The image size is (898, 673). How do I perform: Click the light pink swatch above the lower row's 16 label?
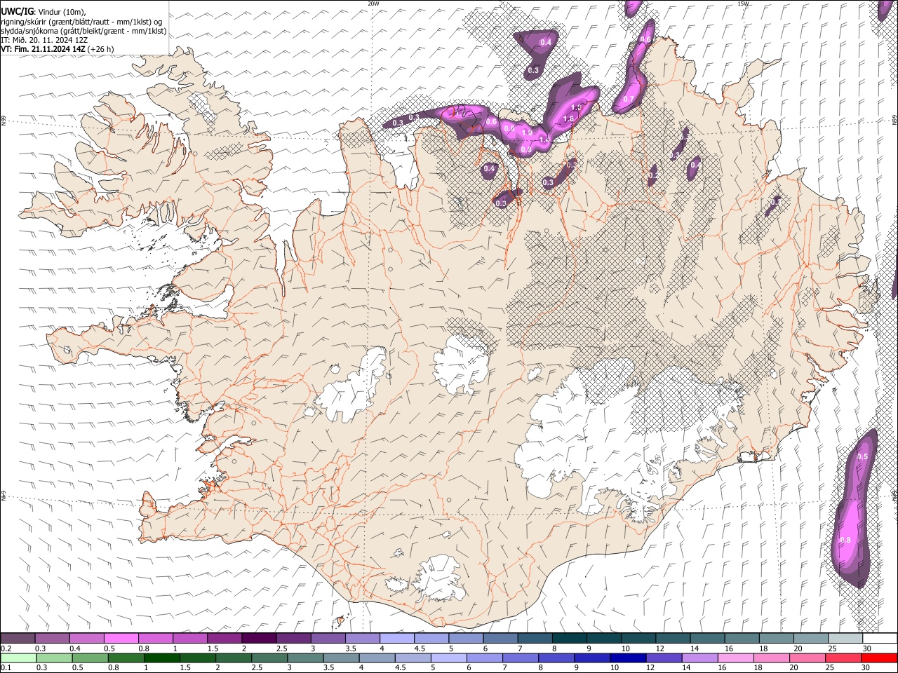pos(735,658)
